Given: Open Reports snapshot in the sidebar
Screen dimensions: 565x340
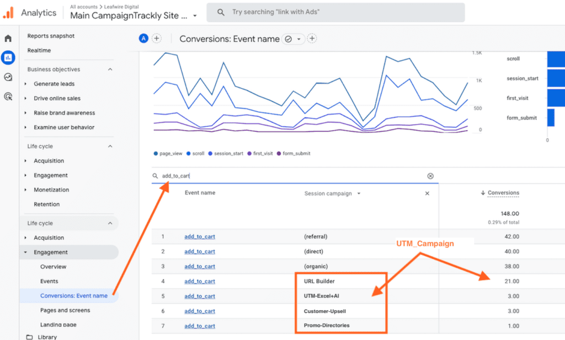Looking at the screenshot, I should point(51,36).
